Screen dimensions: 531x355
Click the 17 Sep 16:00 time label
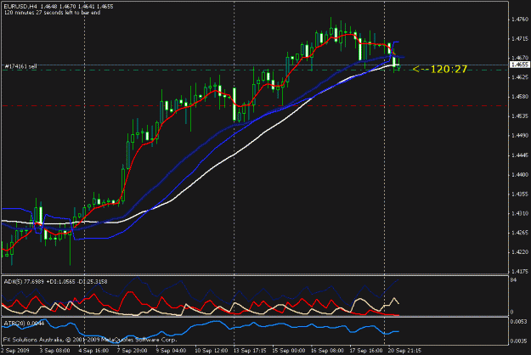(x=366, y=351)
